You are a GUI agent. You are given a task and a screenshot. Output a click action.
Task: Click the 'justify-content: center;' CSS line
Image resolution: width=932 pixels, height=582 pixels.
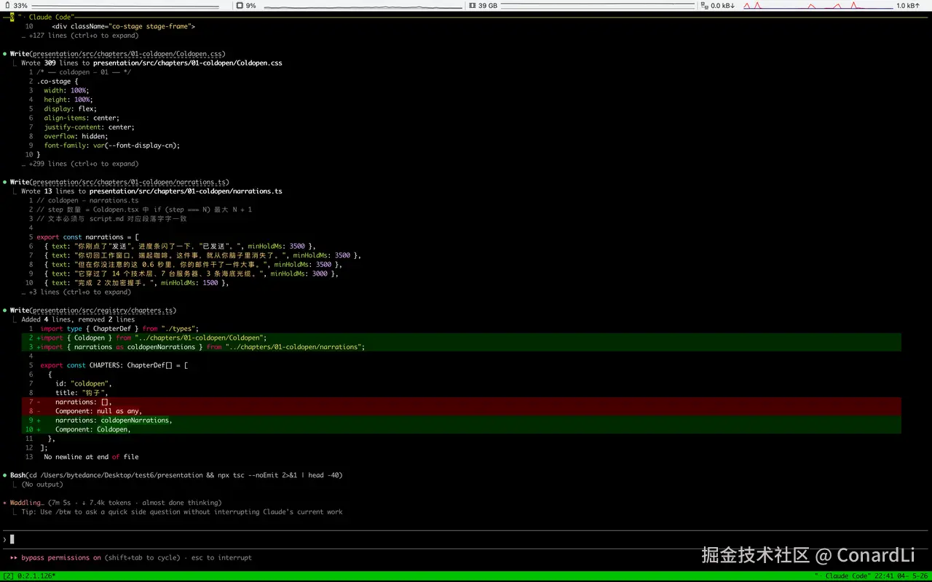pos(89,127)
